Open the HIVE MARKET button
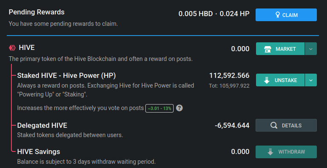Image resolution: width=327 pixels, height=168 pixels. tap(280, 49)
